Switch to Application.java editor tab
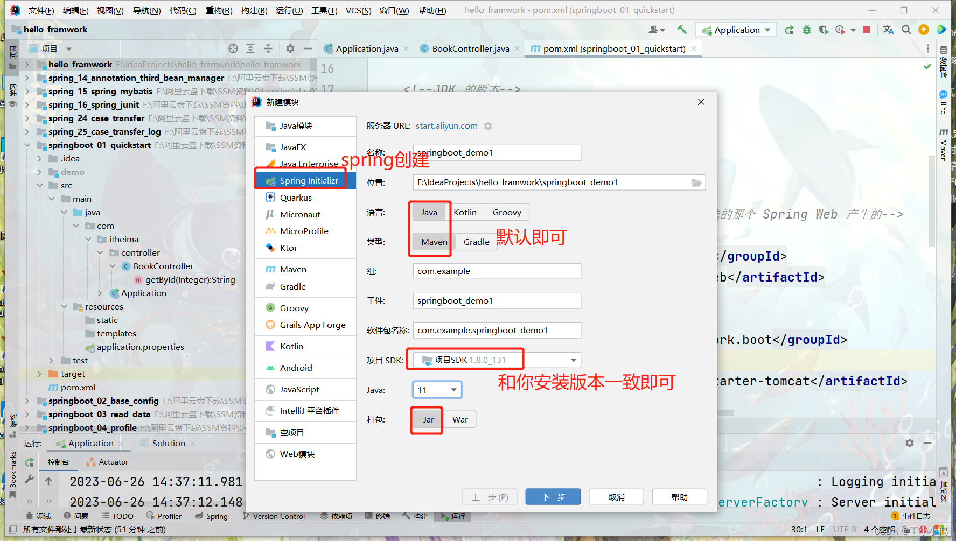 click(x=367, y=48)
